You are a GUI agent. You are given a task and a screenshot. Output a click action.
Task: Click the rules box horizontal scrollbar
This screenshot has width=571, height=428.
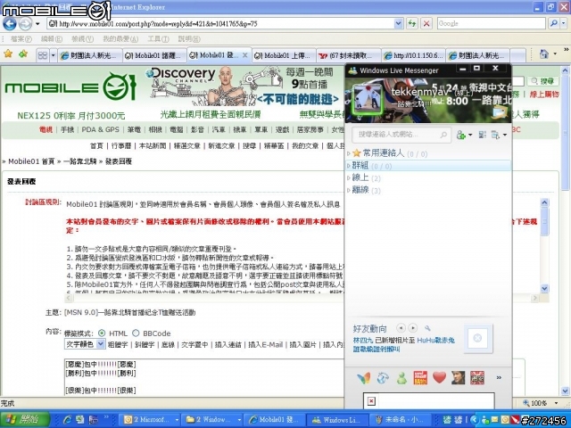(x=302, y=298)
